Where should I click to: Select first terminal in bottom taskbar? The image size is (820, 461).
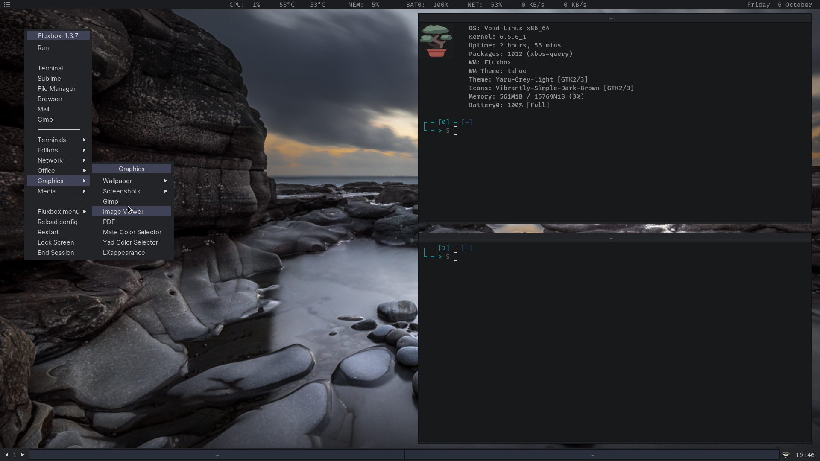(217, 455)
